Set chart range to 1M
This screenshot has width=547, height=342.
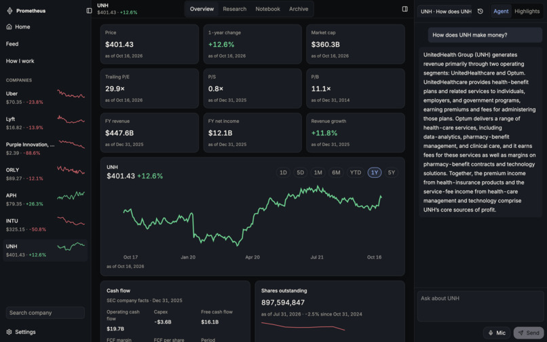pos(318,172)
